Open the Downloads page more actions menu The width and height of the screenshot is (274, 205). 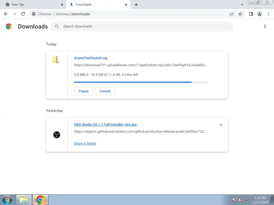(265, 26)
